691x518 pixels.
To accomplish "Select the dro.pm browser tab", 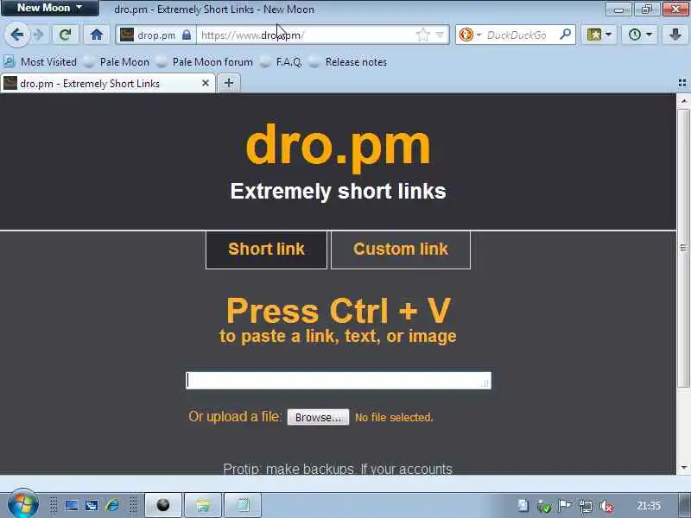I will [x=107, y=83].
